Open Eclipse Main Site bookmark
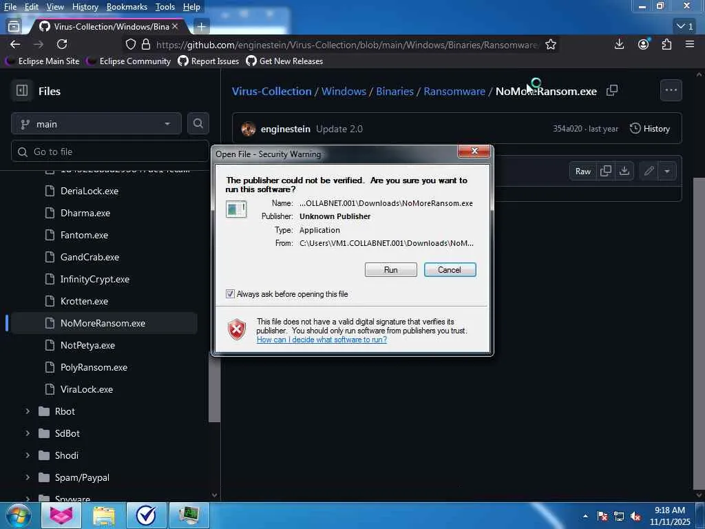This screenshot has width=705, height=529. click(x=43, y=61)
